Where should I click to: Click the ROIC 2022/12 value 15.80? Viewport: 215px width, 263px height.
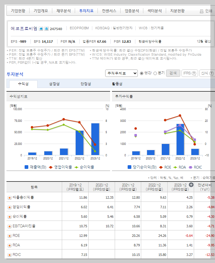[x=162, y=255]
